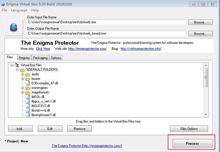
Task: Open the Help menu
Action: [35, 10]
